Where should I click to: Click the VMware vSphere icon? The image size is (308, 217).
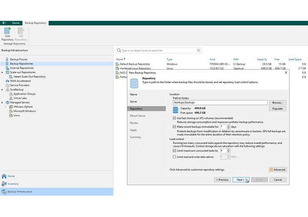pos(11,107)
